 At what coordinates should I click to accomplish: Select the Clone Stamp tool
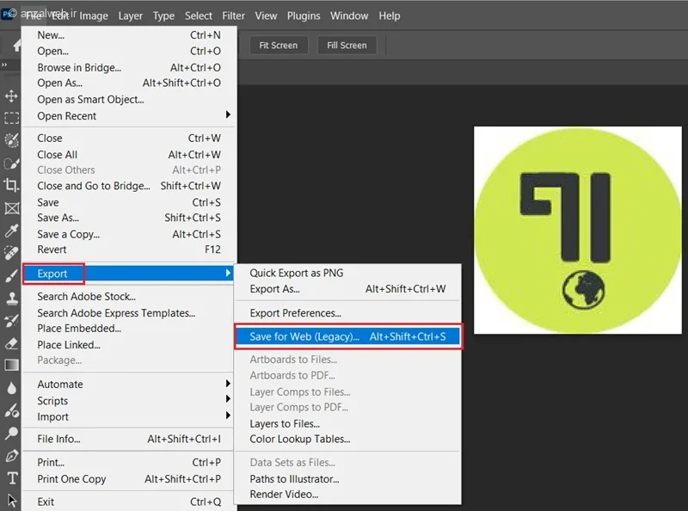11,299
